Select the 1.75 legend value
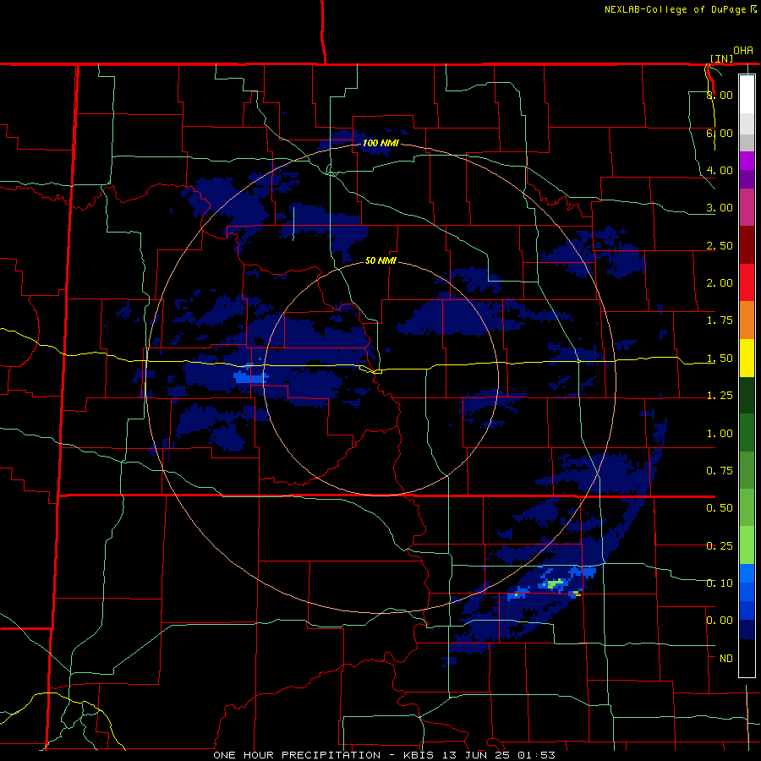The height and width of the screenshot is (761, 761). point(720,320)
